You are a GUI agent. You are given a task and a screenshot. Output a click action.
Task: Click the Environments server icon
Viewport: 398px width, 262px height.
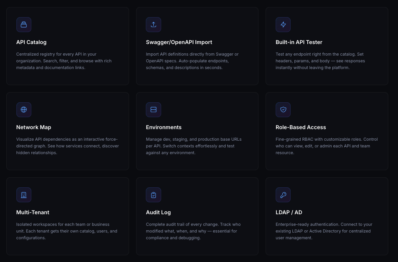click(153, 110)
